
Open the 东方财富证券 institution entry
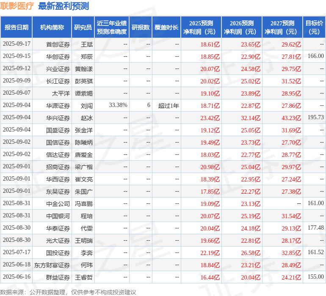(x=52, y=265)
